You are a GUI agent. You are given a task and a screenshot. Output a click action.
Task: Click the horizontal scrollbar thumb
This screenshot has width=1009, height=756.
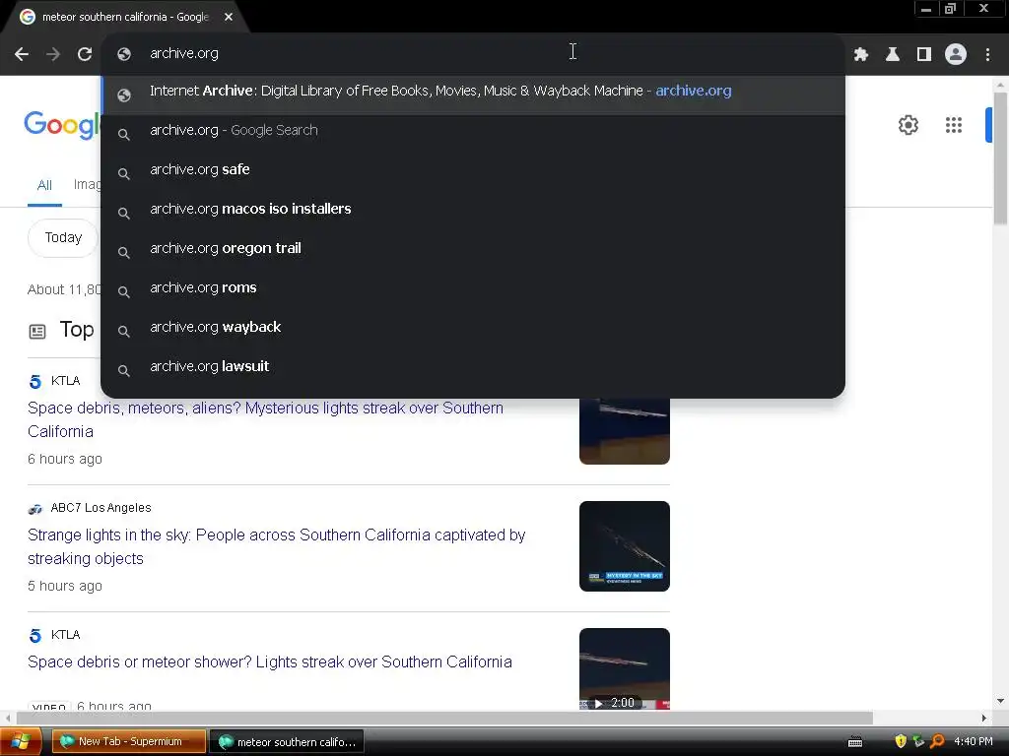tap(444, 718)
